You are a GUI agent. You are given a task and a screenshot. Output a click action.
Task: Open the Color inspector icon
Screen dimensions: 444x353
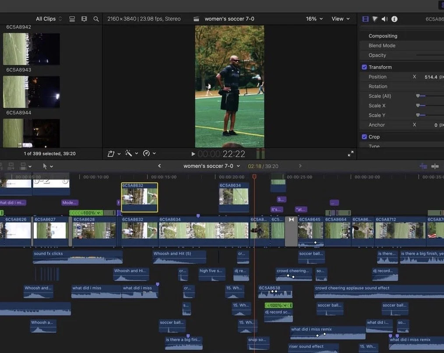pos(375,19)
